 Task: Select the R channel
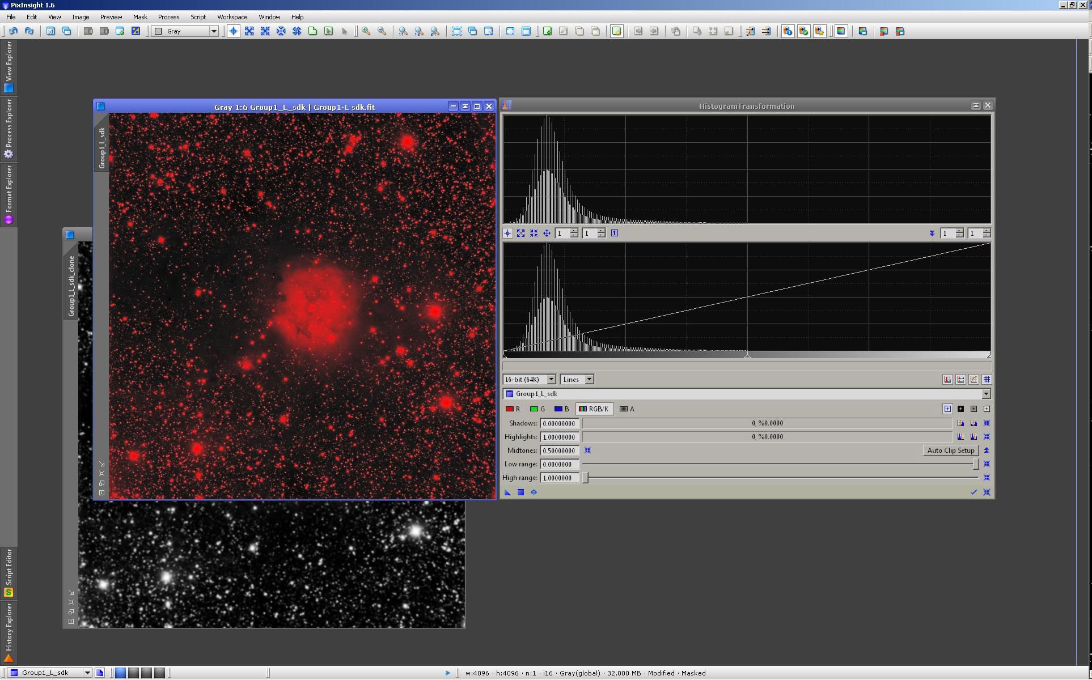click(x=513, y=409)
